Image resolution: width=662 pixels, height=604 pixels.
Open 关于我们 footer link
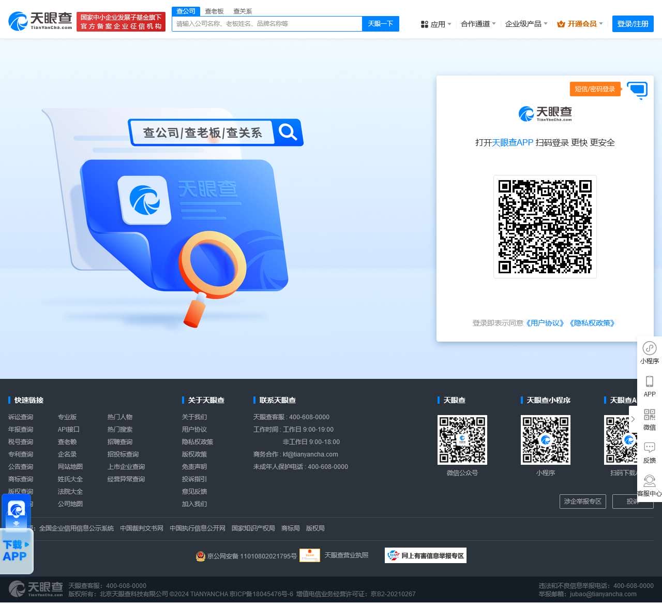pyautogui.click(x=194, y=417)
